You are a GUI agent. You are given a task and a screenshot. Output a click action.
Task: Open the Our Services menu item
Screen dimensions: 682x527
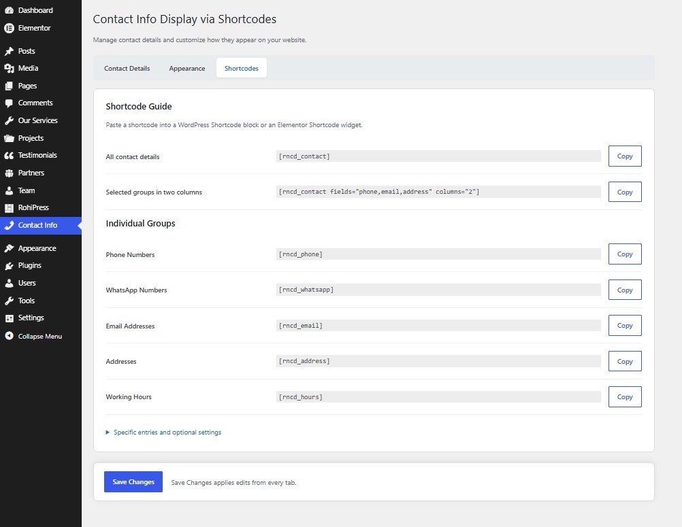(41, 120)
